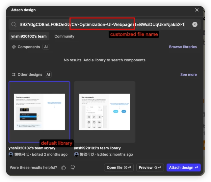The image size is (211, 182).
Task: Give thumbs up for results
Action: (x=64, y=167)
